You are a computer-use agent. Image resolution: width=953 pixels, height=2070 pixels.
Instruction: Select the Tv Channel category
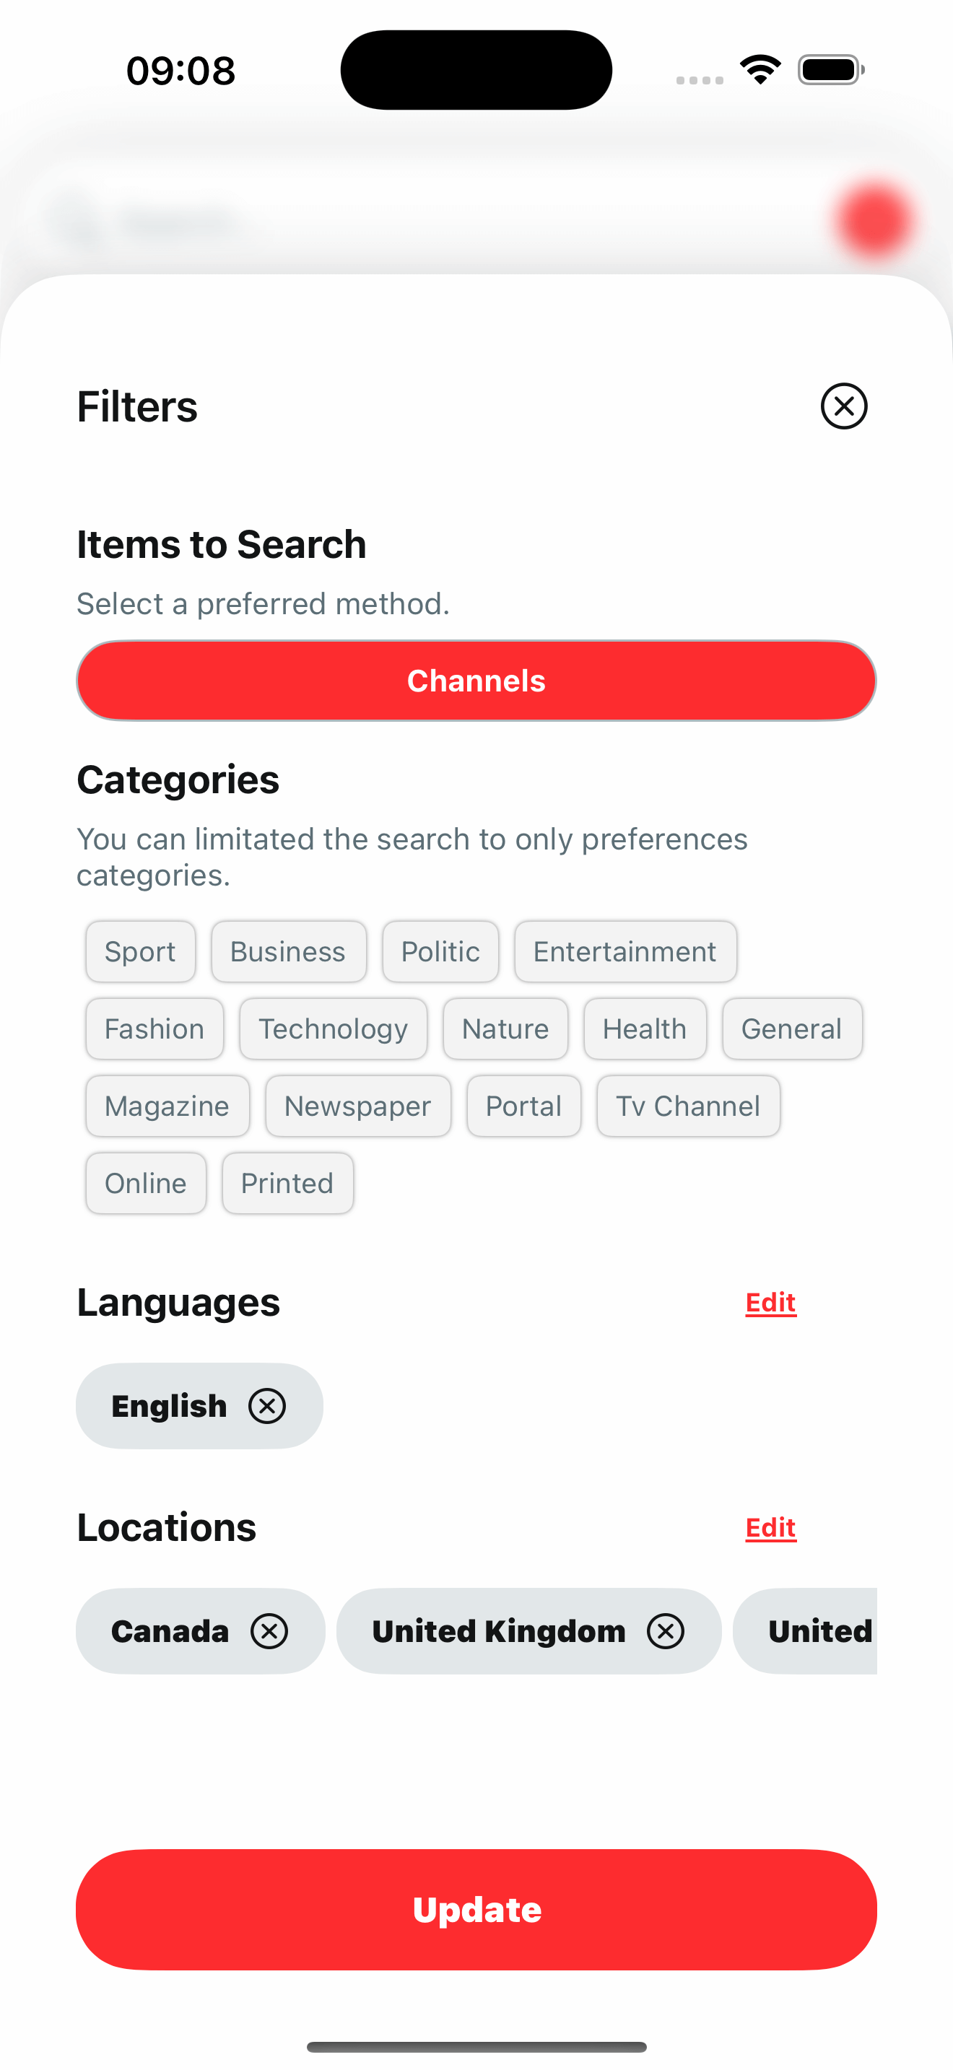(x=689, y=1106)
